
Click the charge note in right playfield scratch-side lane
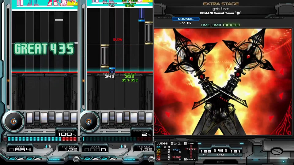point(104,56)
